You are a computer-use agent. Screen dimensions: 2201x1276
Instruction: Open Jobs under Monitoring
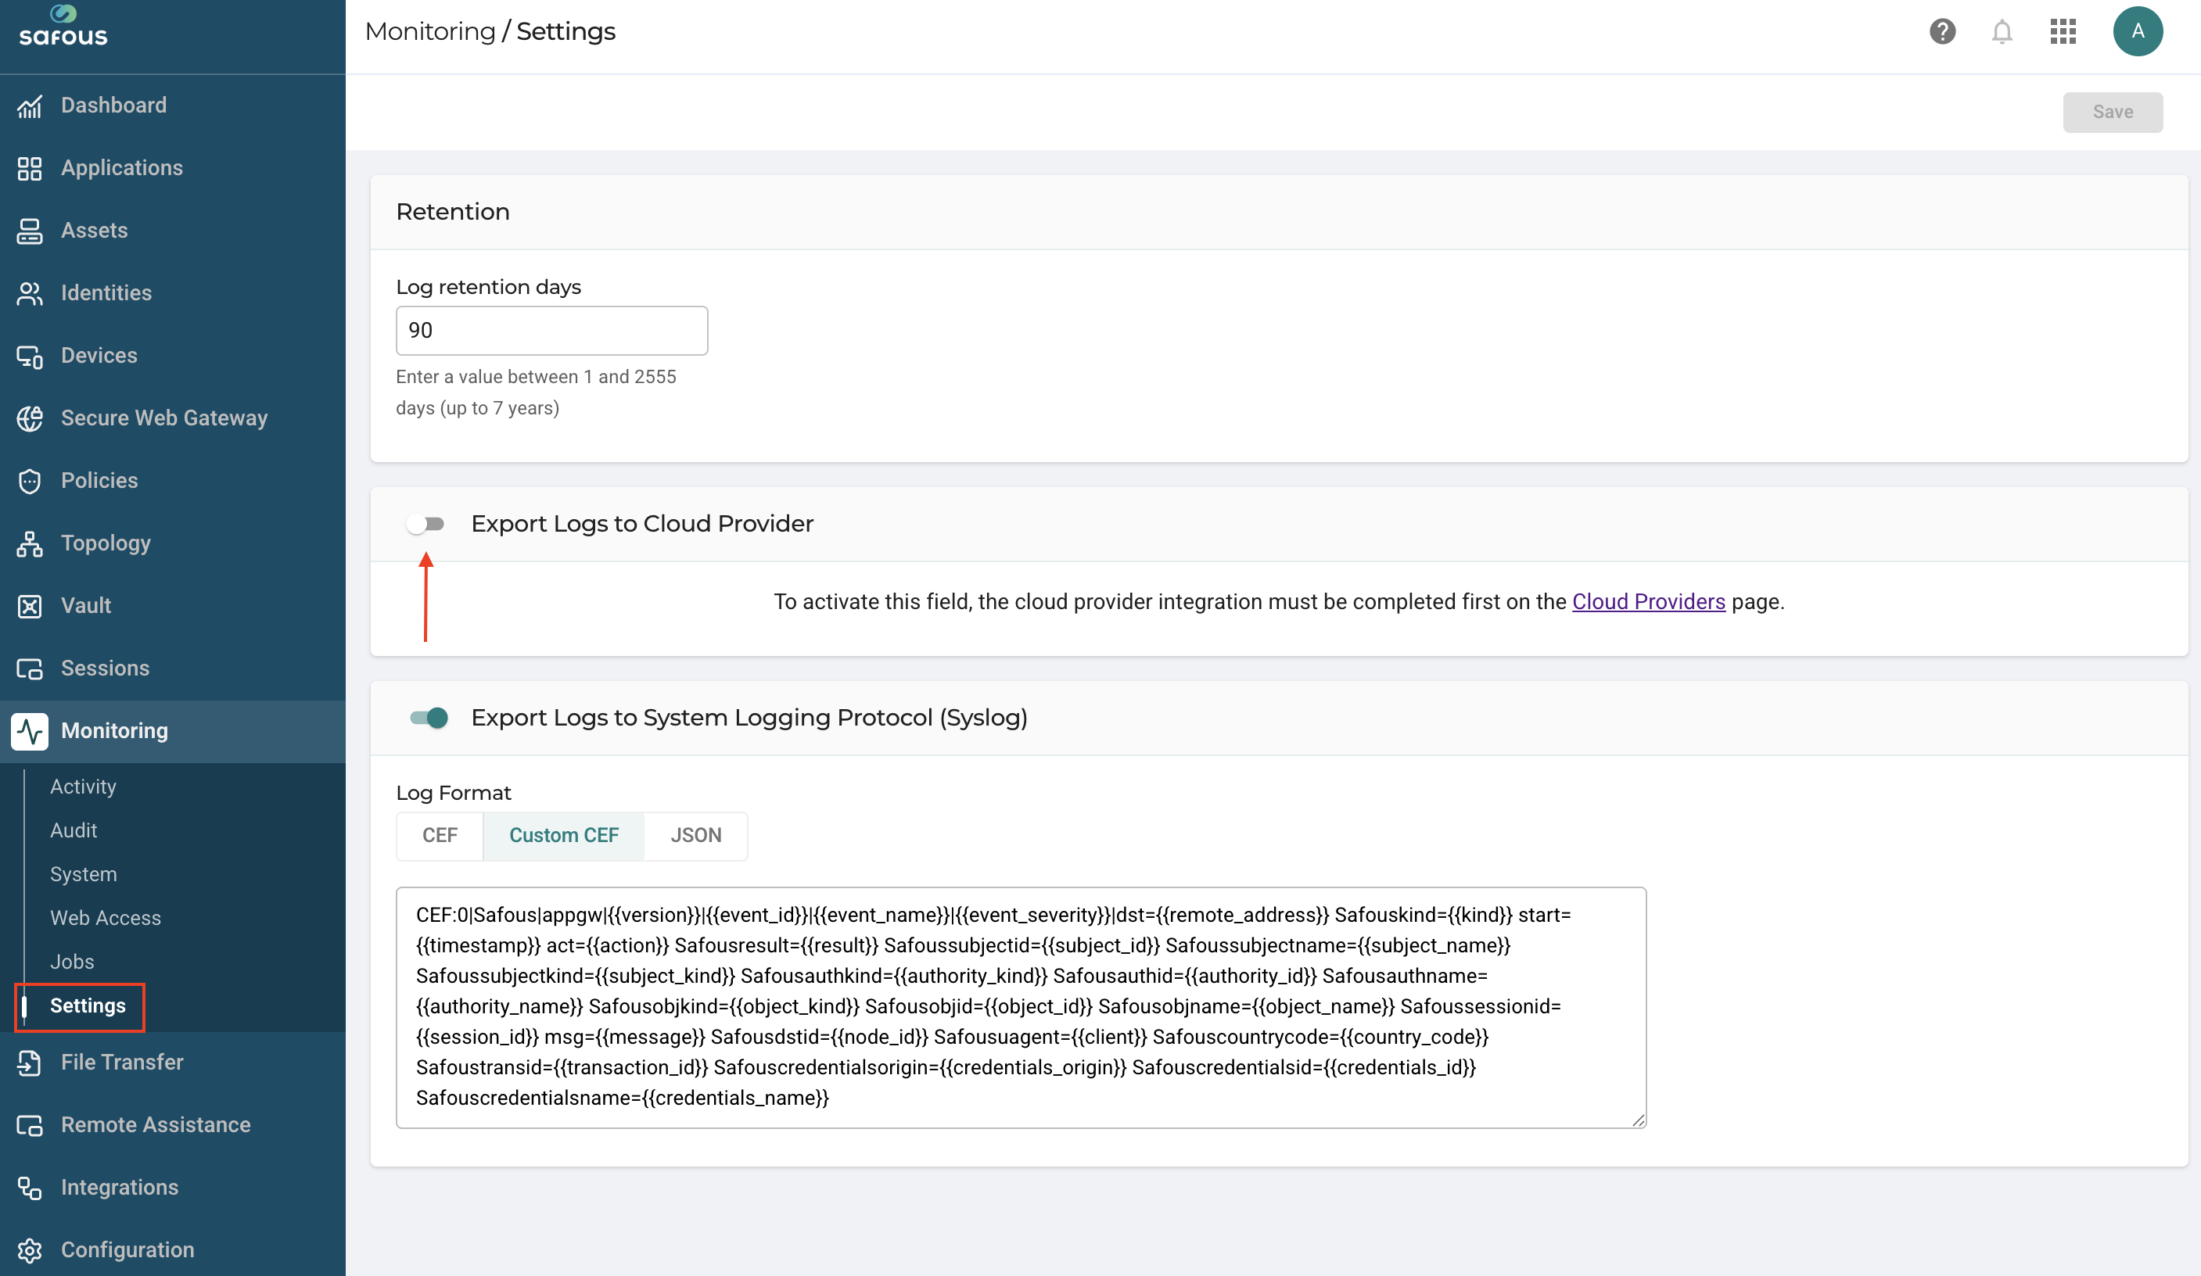point(72,962)
